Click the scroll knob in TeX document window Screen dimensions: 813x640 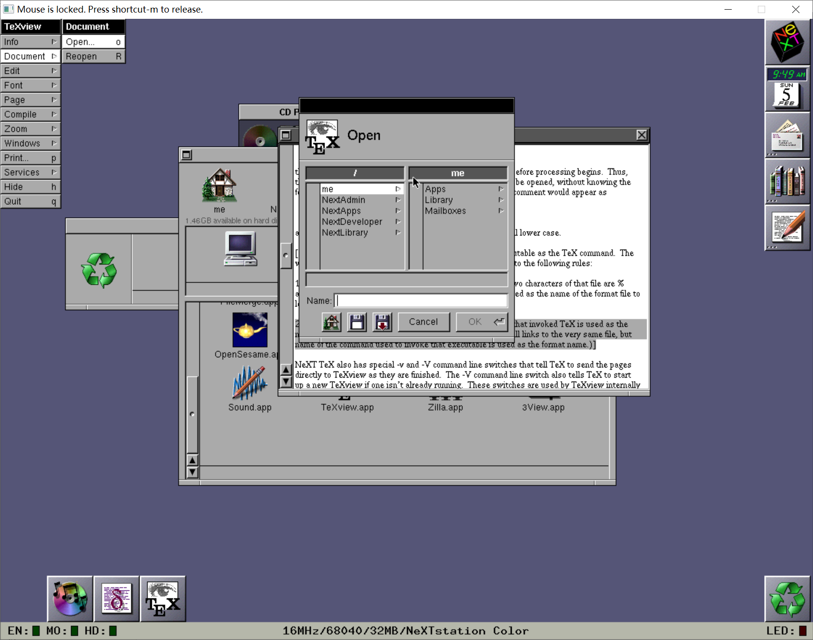coord(286,255)
